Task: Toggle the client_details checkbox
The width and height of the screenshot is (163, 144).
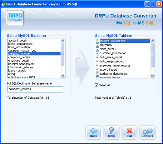Action: 98,49
